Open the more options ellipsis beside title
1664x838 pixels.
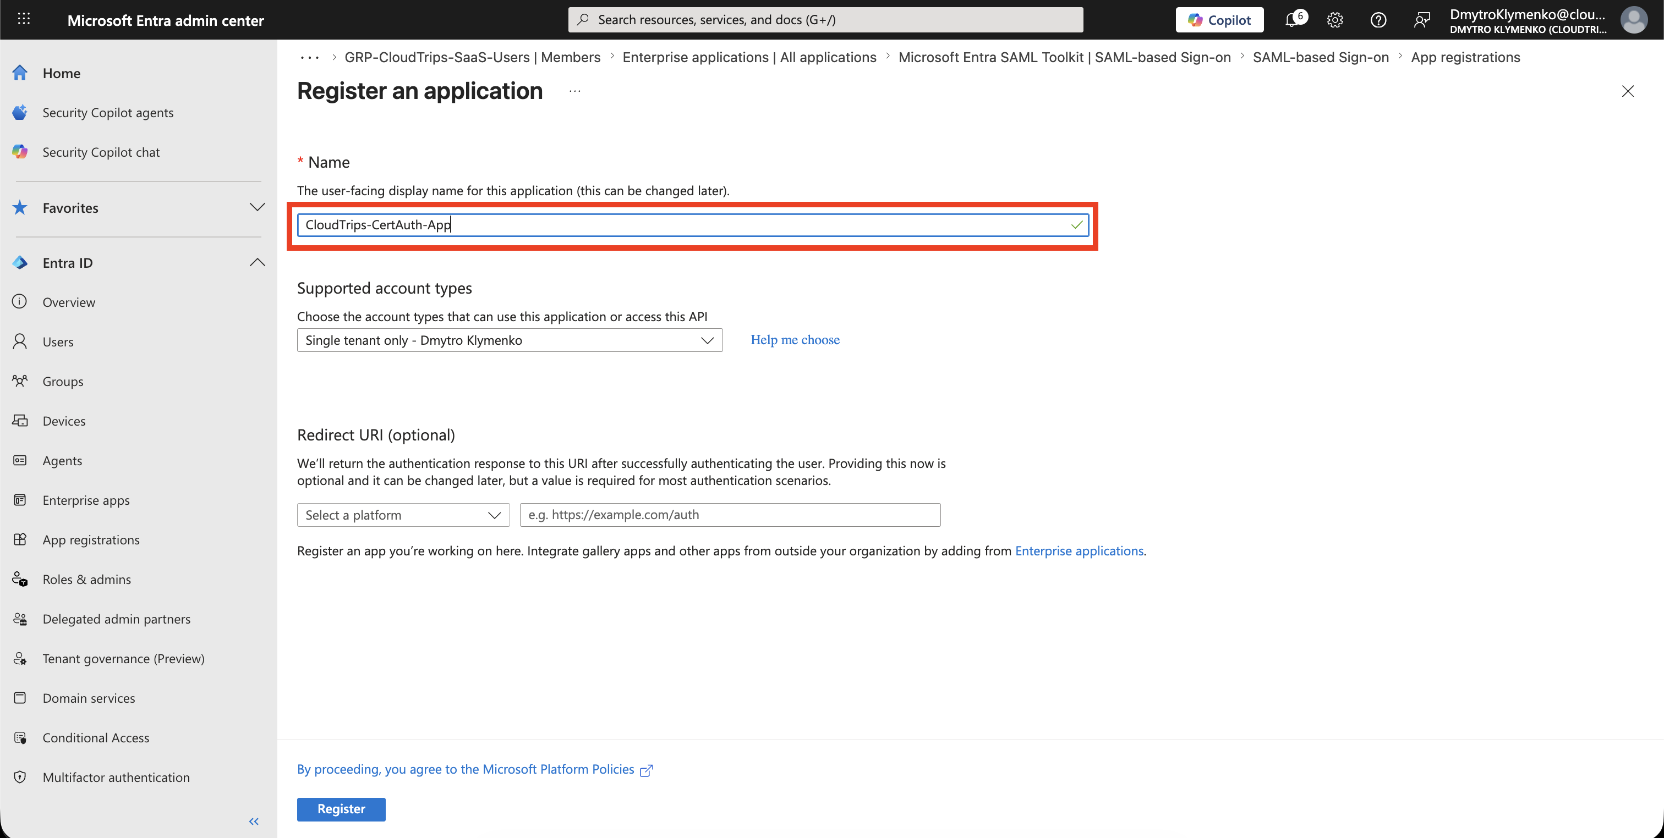(575, 91)
